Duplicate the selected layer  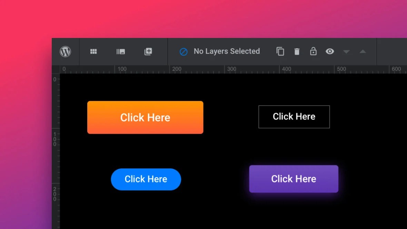280,51
